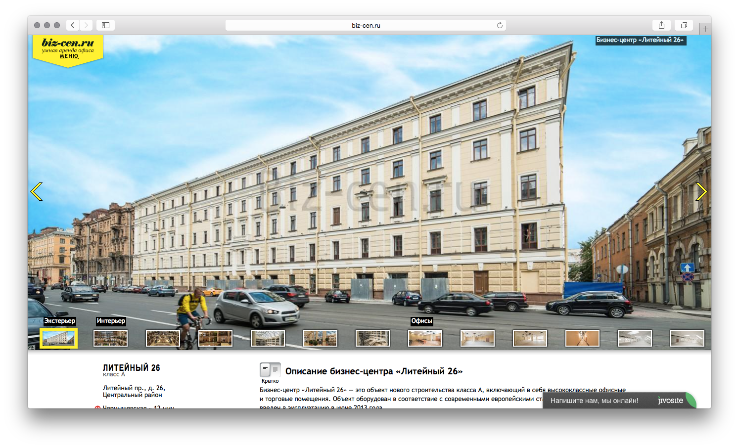The image size is (739, 448).
Task: View the orange corridor thumbnail
Action: pyautogui.click(x=582, y=338)
